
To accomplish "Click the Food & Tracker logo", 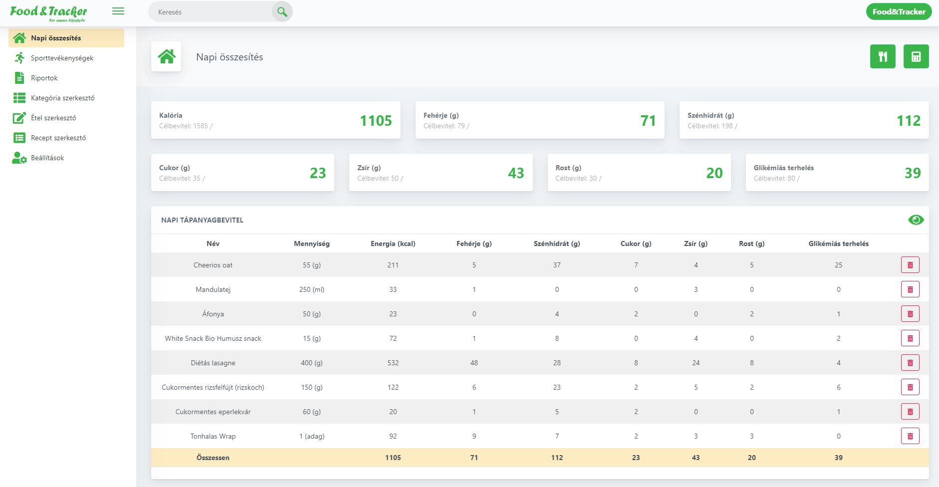I will click(48, 12).
